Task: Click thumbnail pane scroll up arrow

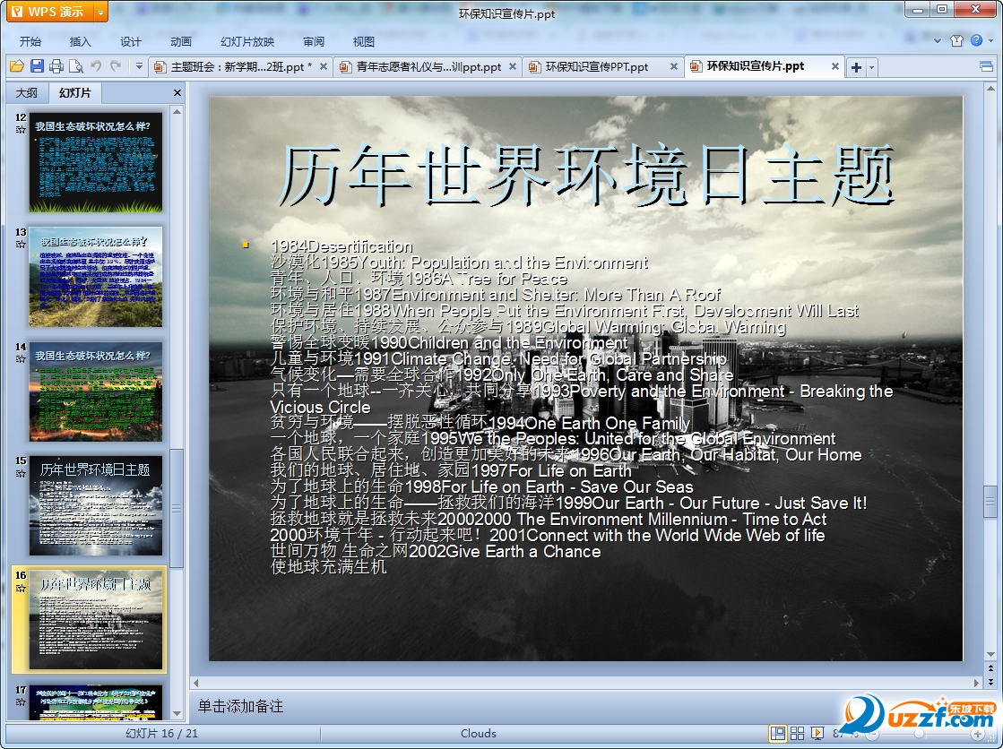Action: coord(177,111)
